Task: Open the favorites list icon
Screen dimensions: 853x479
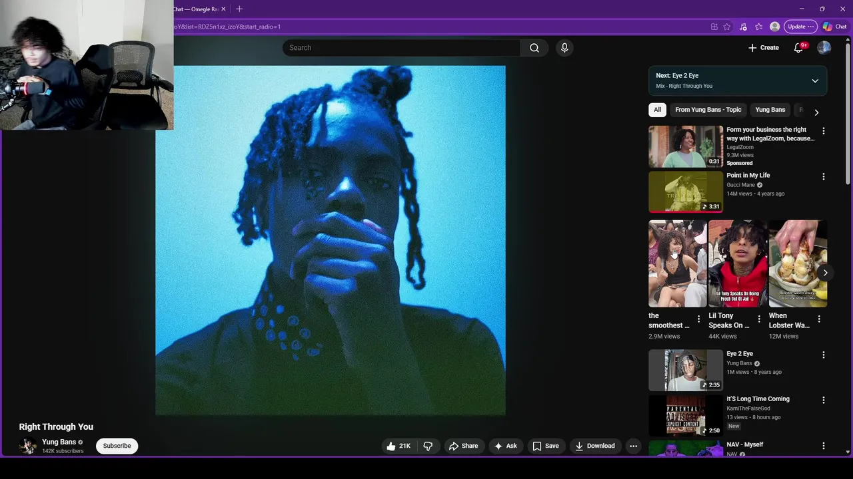Action: point(759,27)
